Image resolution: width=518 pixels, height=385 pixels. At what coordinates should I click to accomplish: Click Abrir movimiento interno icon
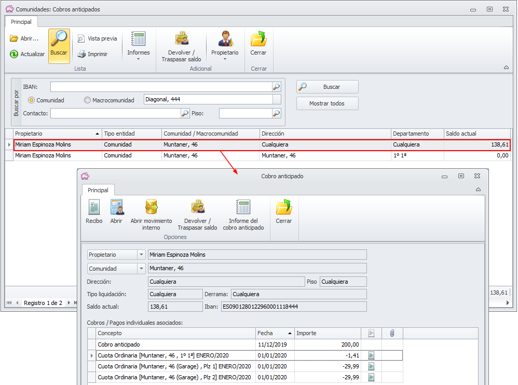[x=151, y=208]
